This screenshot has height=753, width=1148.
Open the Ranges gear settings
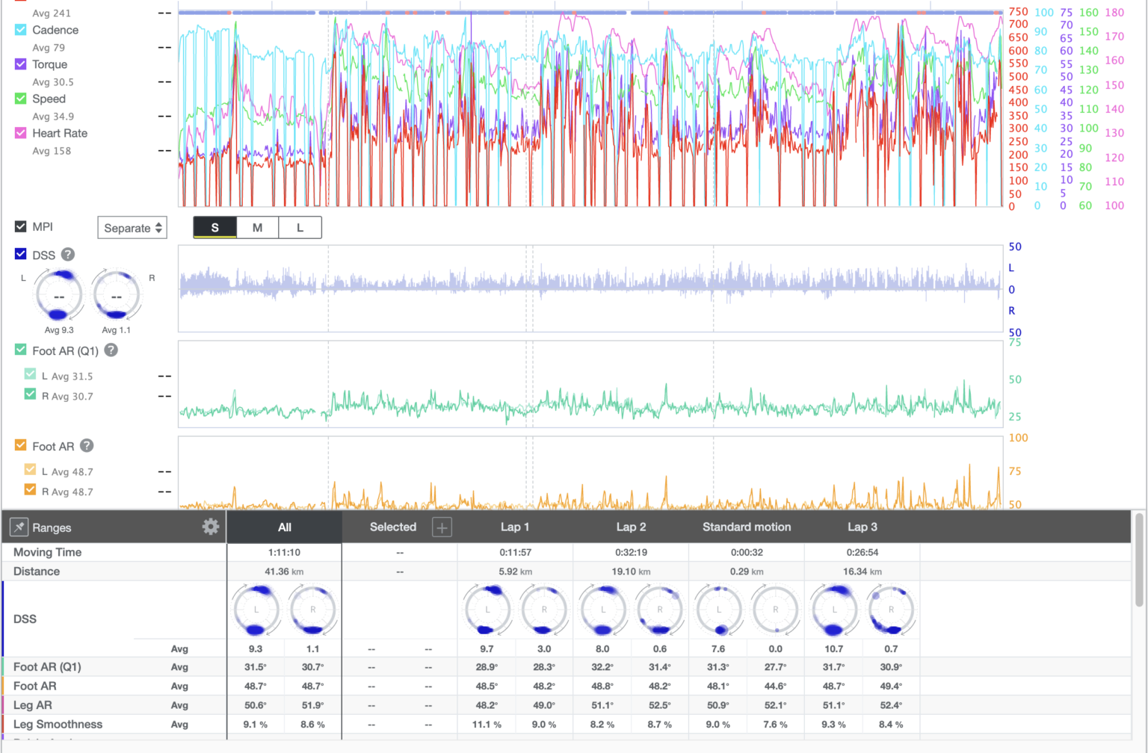pos(211,527)
